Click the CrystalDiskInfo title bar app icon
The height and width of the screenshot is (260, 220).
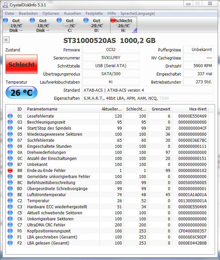[5, 5]
